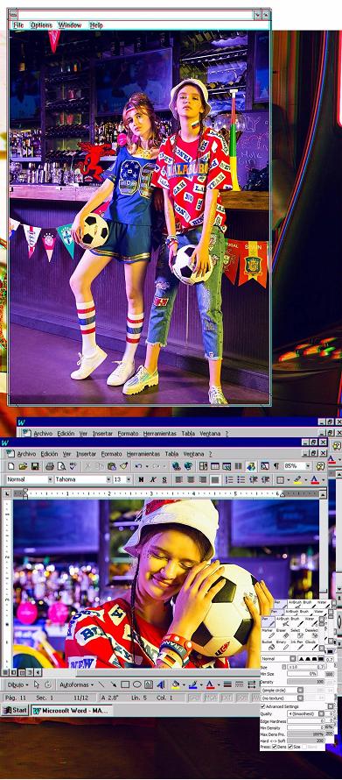
Task: Select the Oval shape in drawing toolbar
Action: point(137,684)
